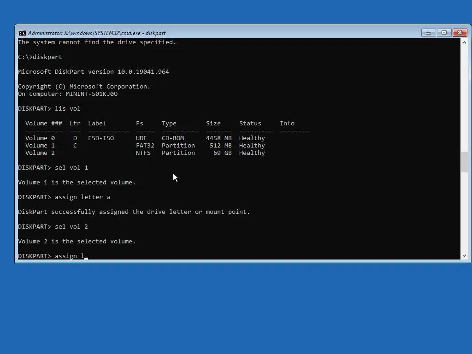472x354 pixels.
Task: Click the 'UDF' file system cell
Action: pos(141,138)
